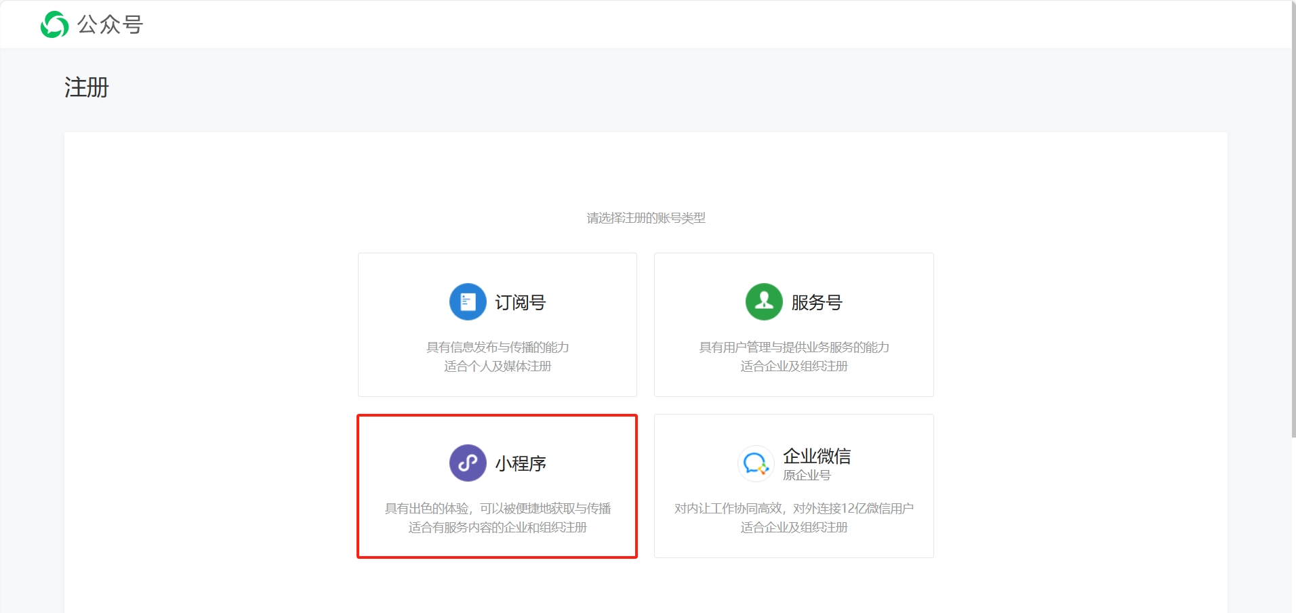The height and width of the screenshot is (613, 1296).
Task: Choose the 服务号 account type label
Action: (x=817, y=302)
